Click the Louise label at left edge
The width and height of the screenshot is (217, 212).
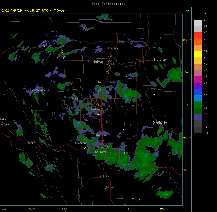5,124
